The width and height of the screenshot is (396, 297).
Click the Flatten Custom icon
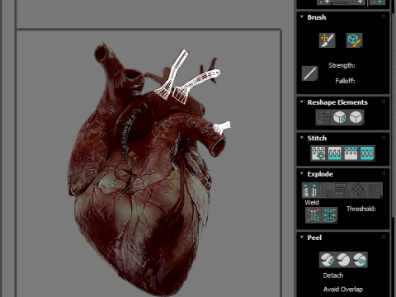point(375,191)
